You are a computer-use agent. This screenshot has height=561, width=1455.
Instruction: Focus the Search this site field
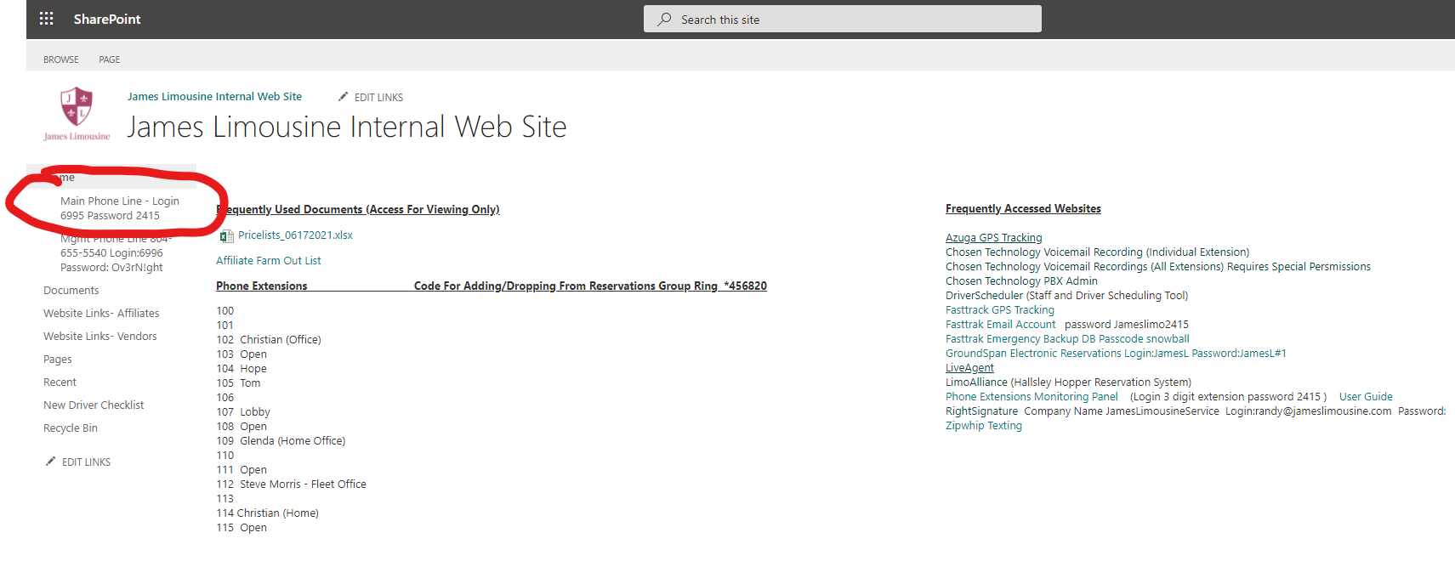(842, 19)
